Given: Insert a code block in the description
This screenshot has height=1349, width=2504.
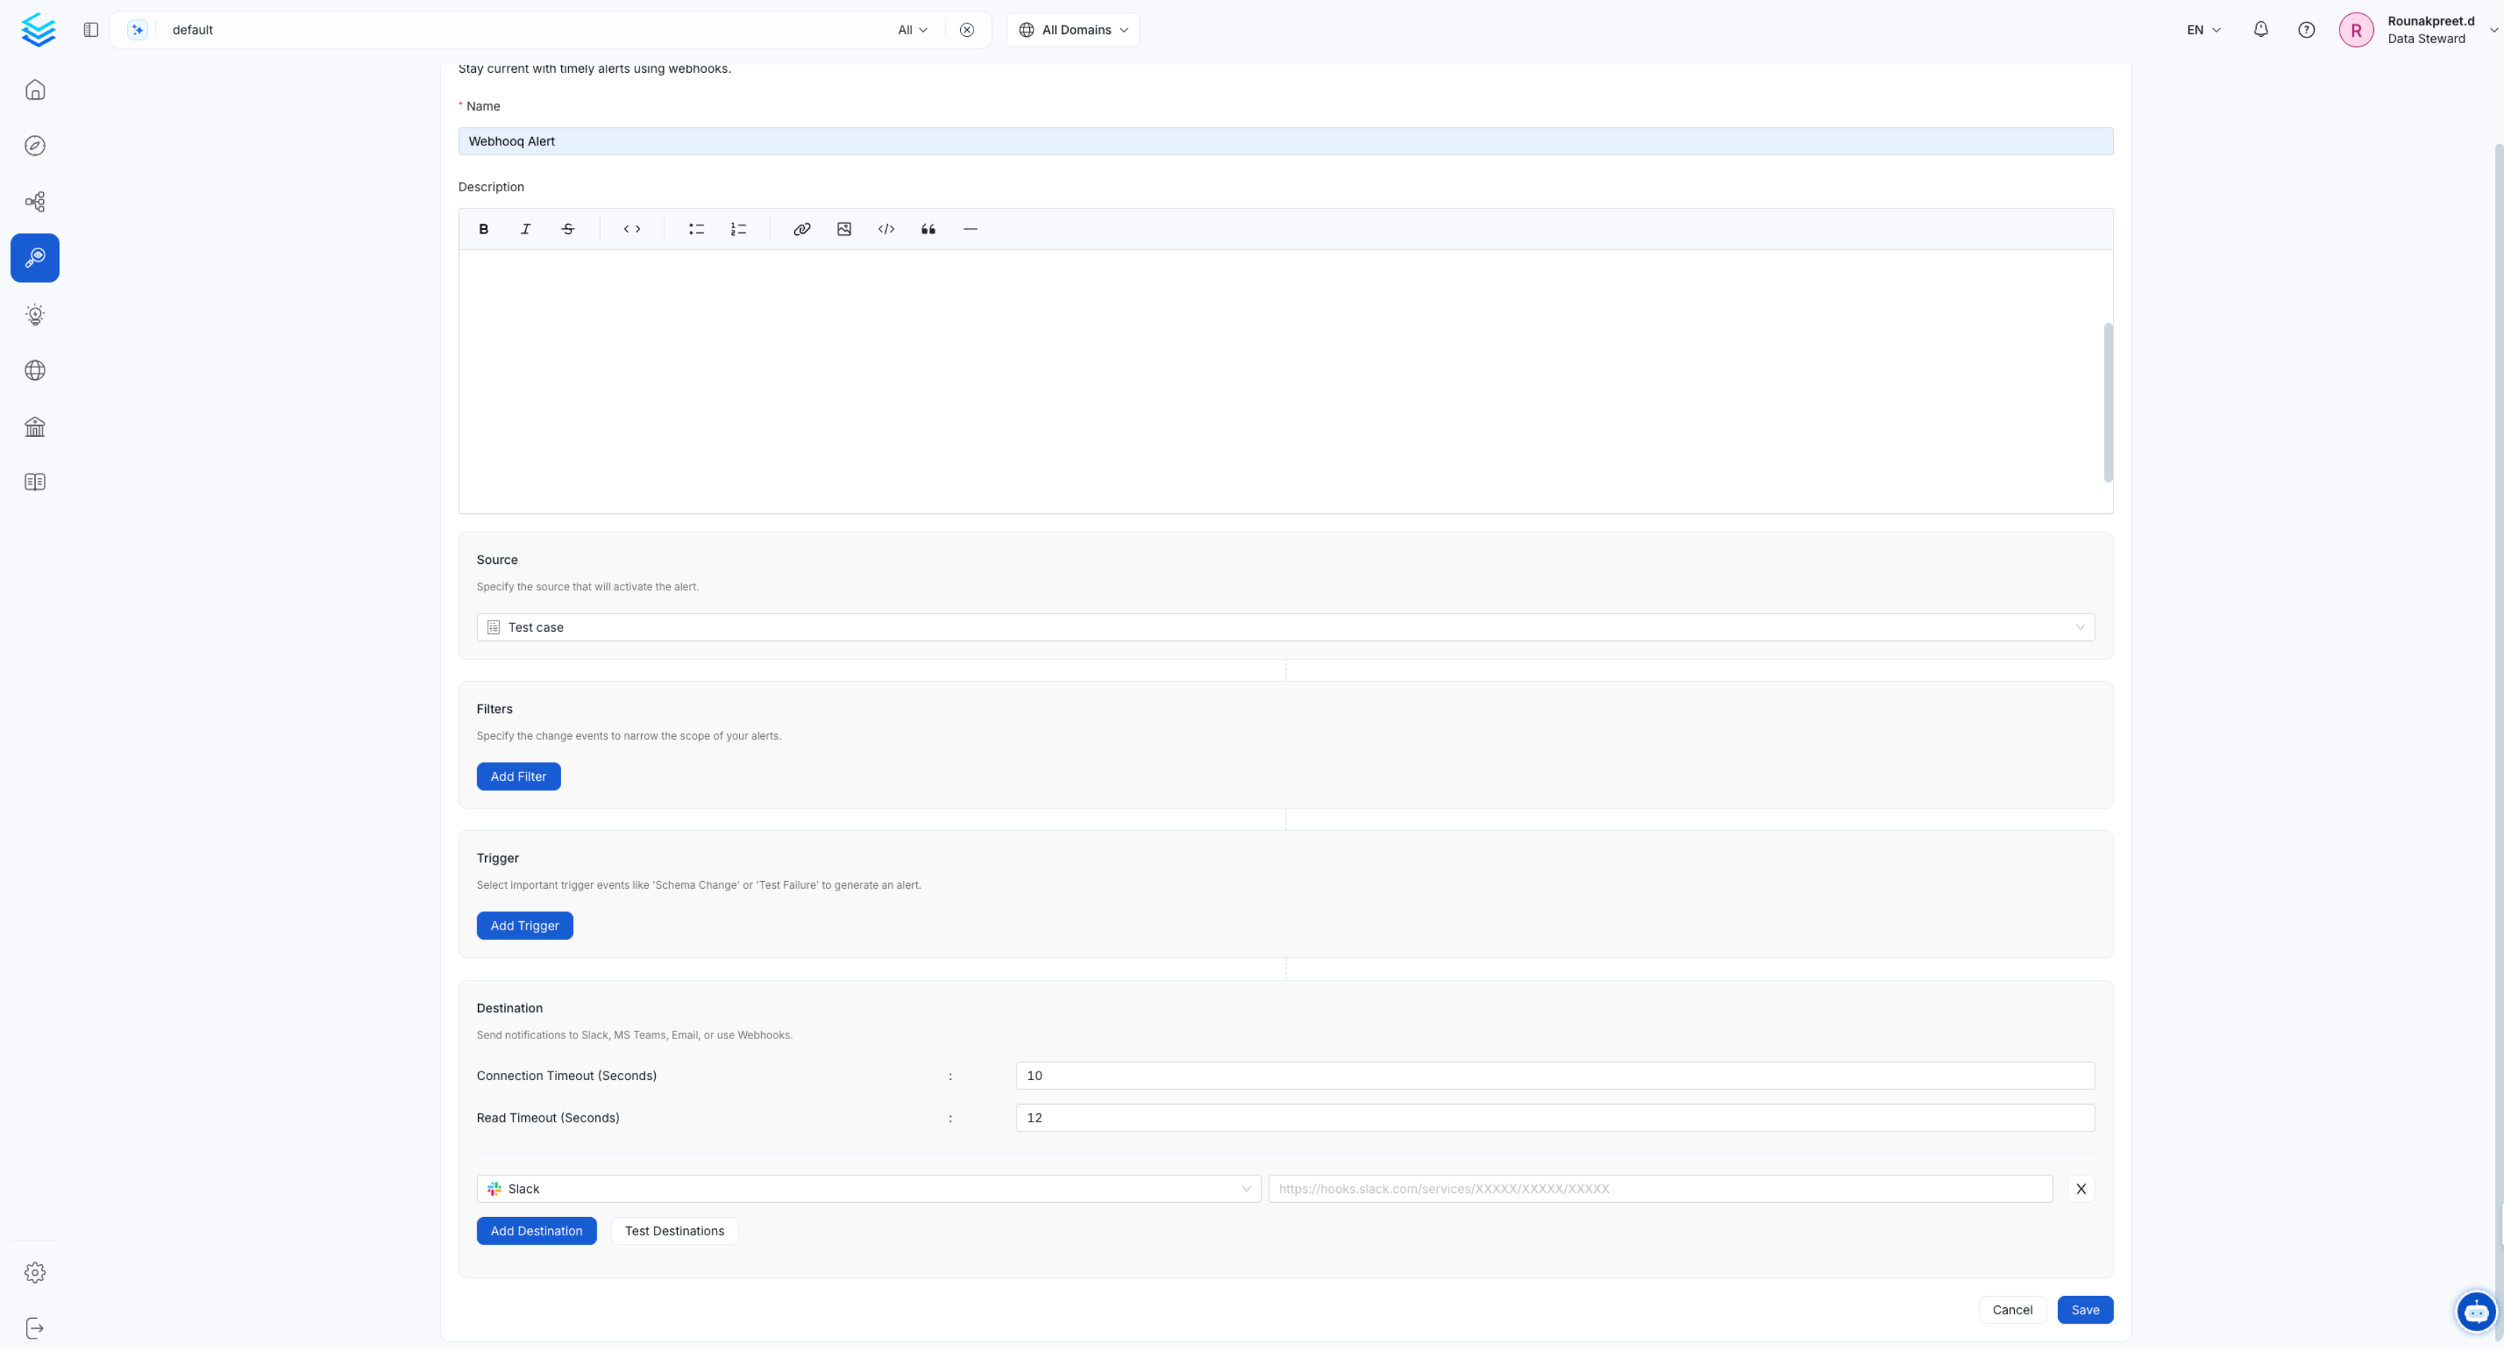Looking at the screenshot, I should [x=885, y=229].
